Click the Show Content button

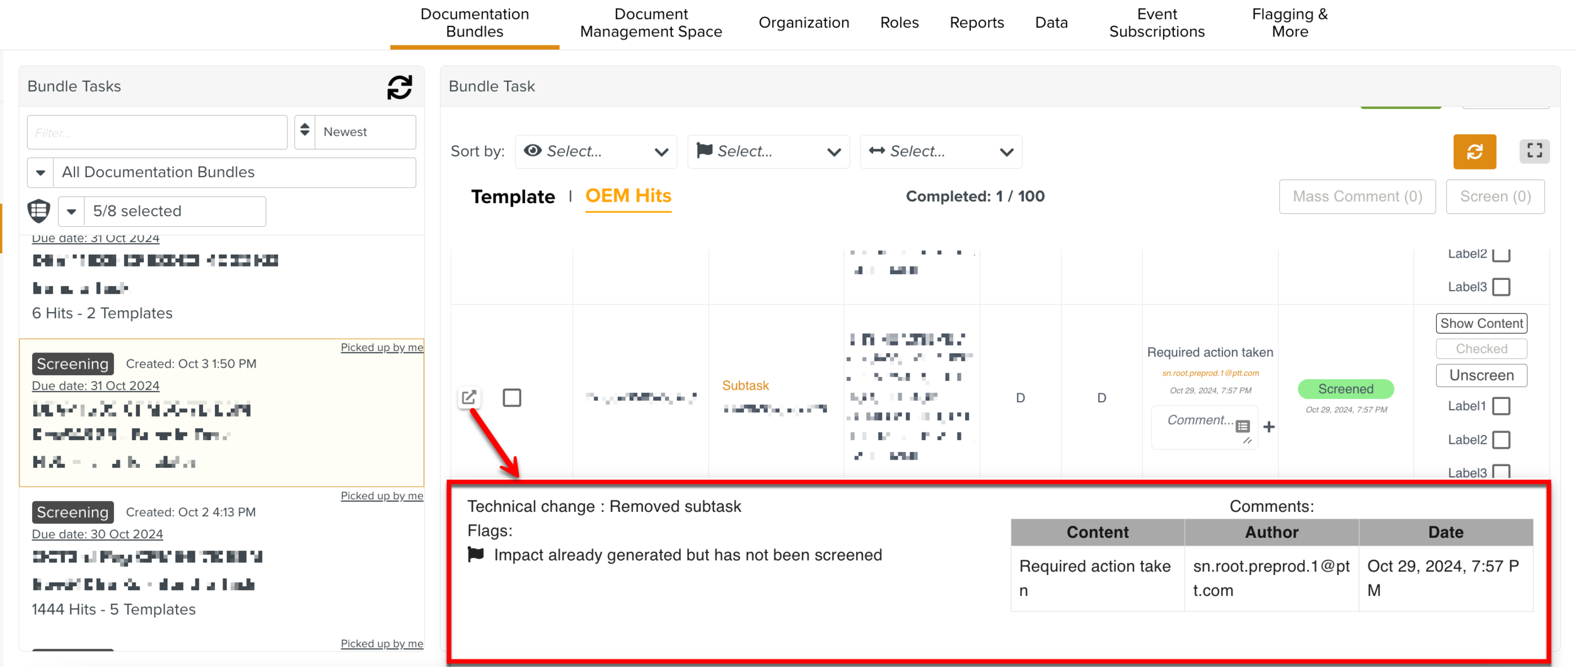tap(1481, 323)
